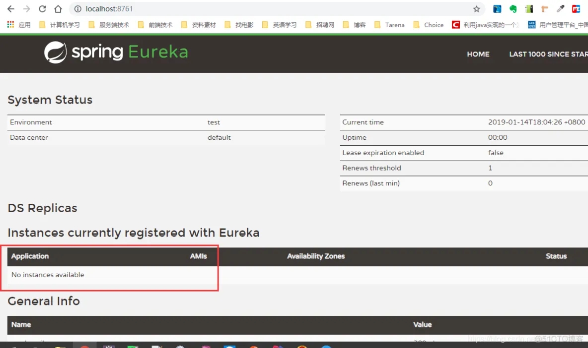This screenshot has height=348, width=588.
Task: Click the Lease expiration enabled value 'false'
Action: click(x=496, y=153)
